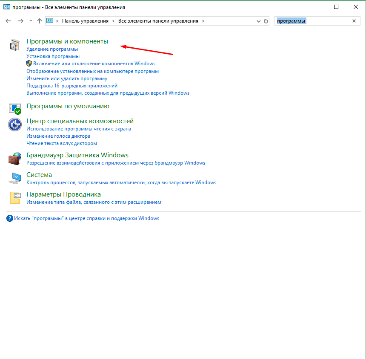This screenshot has width=366, height=359.
Task: Select the Панель управления breadcrumb
Action: coord(85,21)
